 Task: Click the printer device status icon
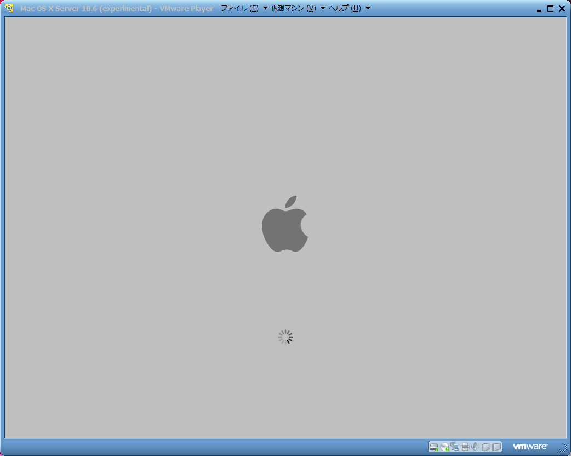coord(465,447)
